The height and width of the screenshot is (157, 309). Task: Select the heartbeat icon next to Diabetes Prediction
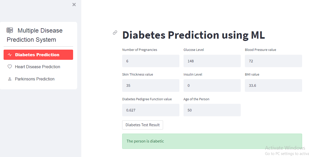pyautogui.click(x=10, y=54)
